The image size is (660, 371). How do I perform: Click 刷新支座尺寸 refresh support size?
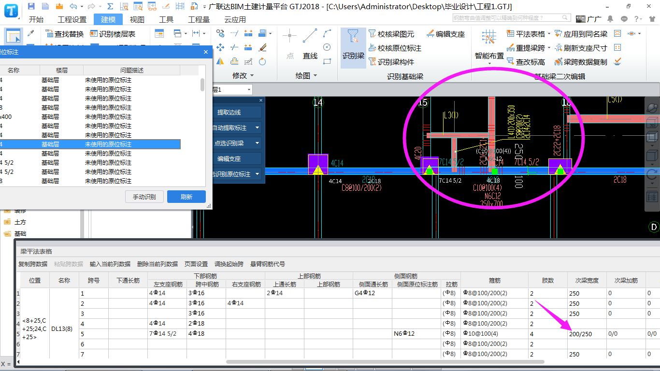[581, 48]
